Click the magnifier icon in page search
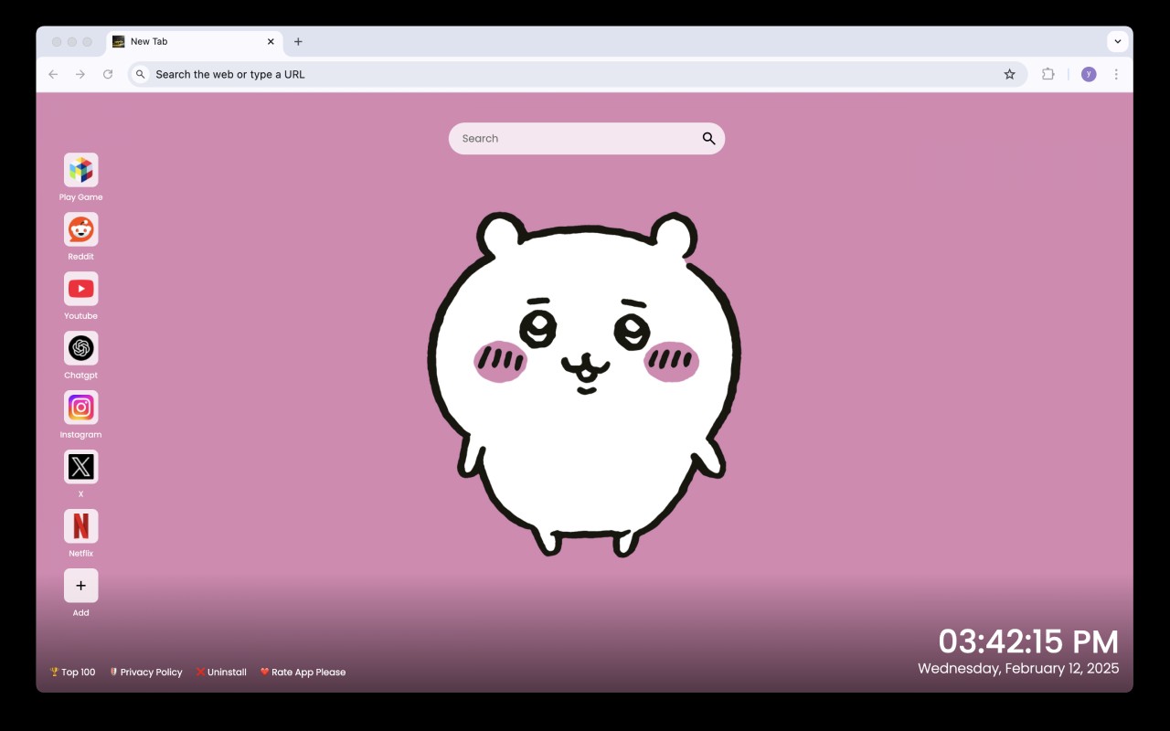The image size is (1170, 731). [708, 139]
